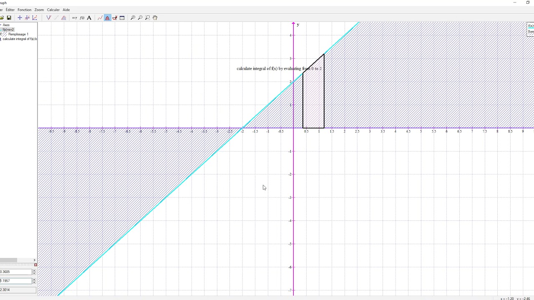Open the Edit axes tool icon
This screenshot has height=300, width=534.
click(20, 17)
